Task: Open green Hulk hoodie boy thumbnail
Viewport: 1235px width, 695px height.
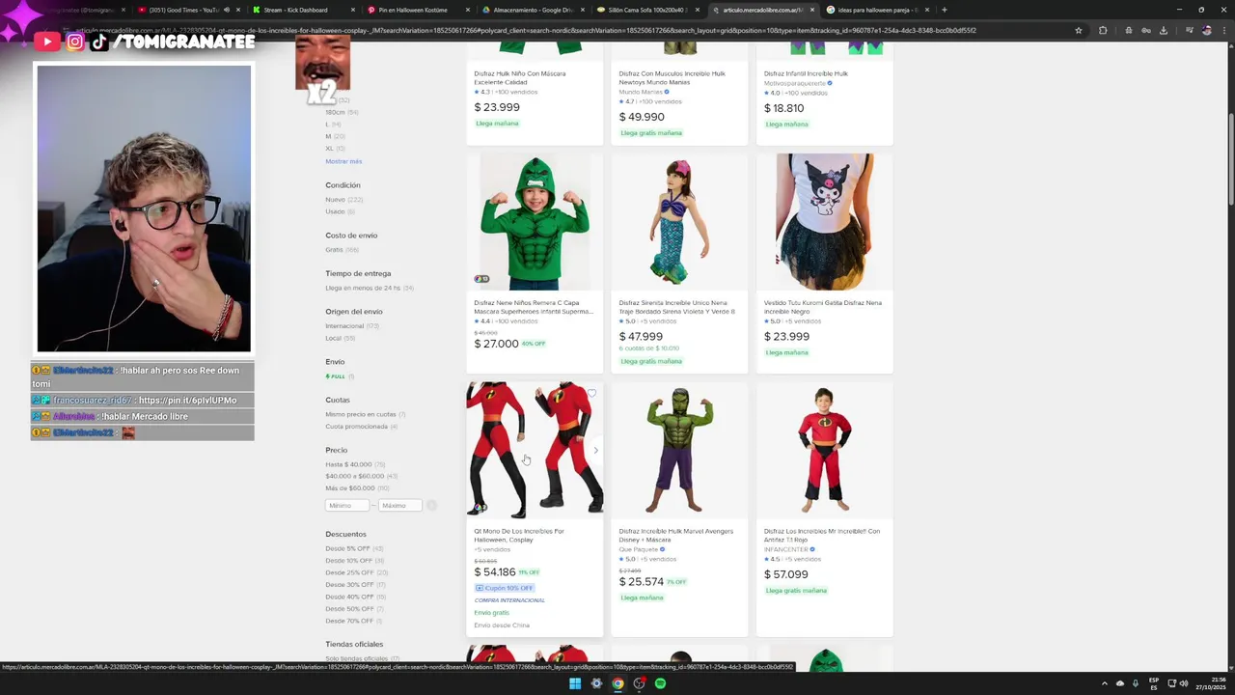Action: [535, 222]
